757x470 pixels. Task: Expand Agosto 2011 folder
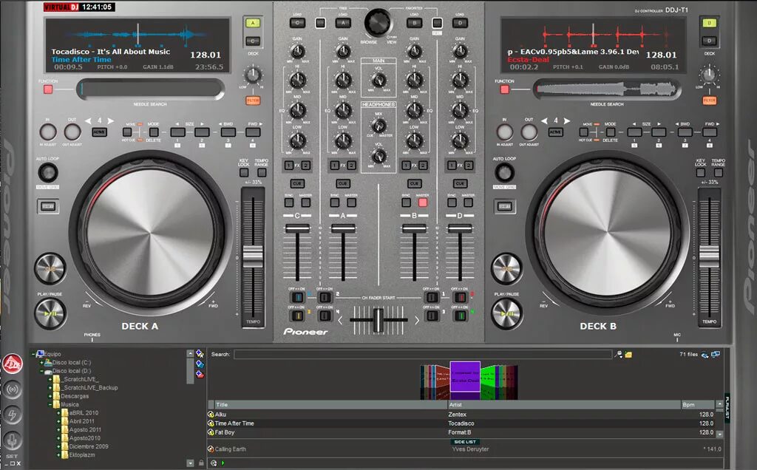(58, 429)
